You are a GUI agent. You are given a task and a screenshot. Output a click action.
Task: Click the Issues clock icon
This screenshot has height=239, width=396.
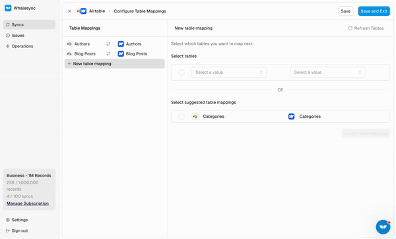[x=8, y=36]
